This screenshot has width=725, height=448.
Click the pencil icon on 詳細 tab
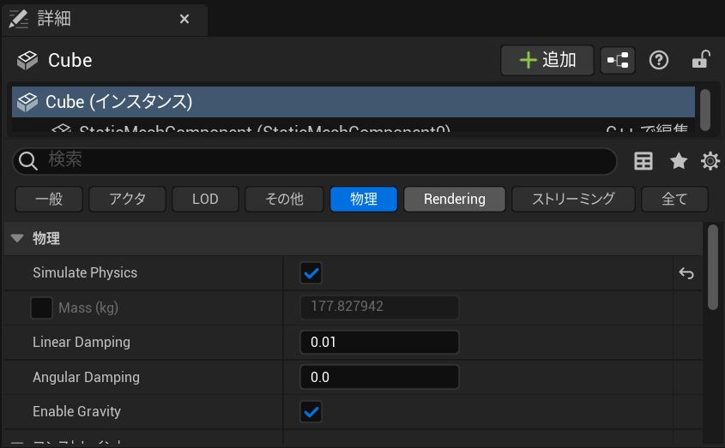[19, 19]
